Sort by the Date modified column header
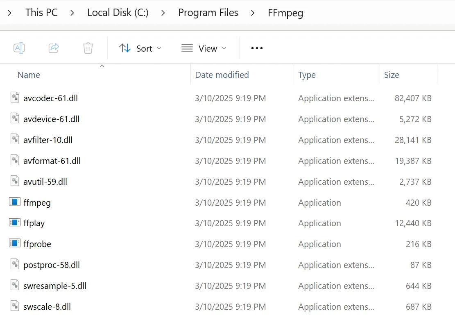This screenshot has width=455, height=329. click(x=222, y=75)
